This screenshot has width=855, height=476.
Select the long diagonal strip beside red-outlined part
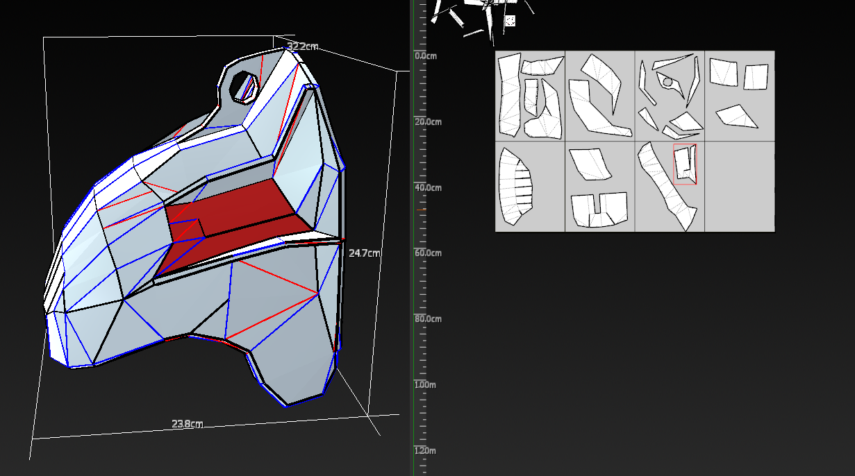tap(667, 186)
